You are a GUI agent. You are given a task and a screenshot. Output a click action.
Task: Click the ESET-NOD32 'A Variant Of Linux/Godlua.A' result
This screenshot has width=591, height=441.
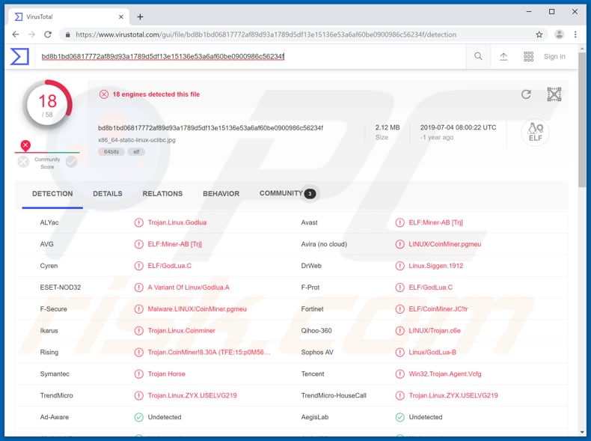189,288
